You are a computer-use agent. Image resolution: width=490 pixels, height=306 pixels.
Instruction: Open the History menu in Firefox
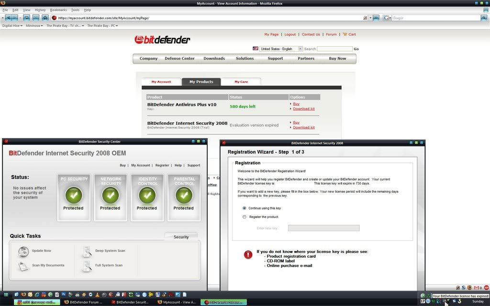[40, 10]
